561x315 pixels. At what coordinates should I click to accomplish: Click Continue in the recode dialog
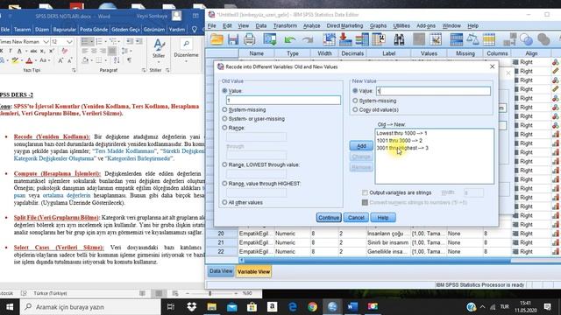(x=329, y=218)
